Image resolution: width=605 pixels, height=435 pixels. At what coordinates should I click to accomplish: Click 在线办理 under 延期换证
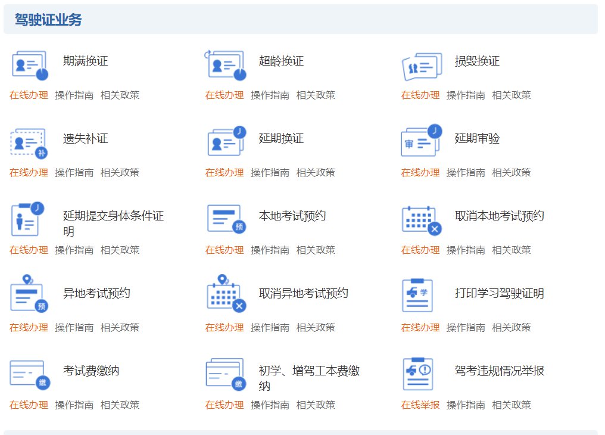point(224,173)
